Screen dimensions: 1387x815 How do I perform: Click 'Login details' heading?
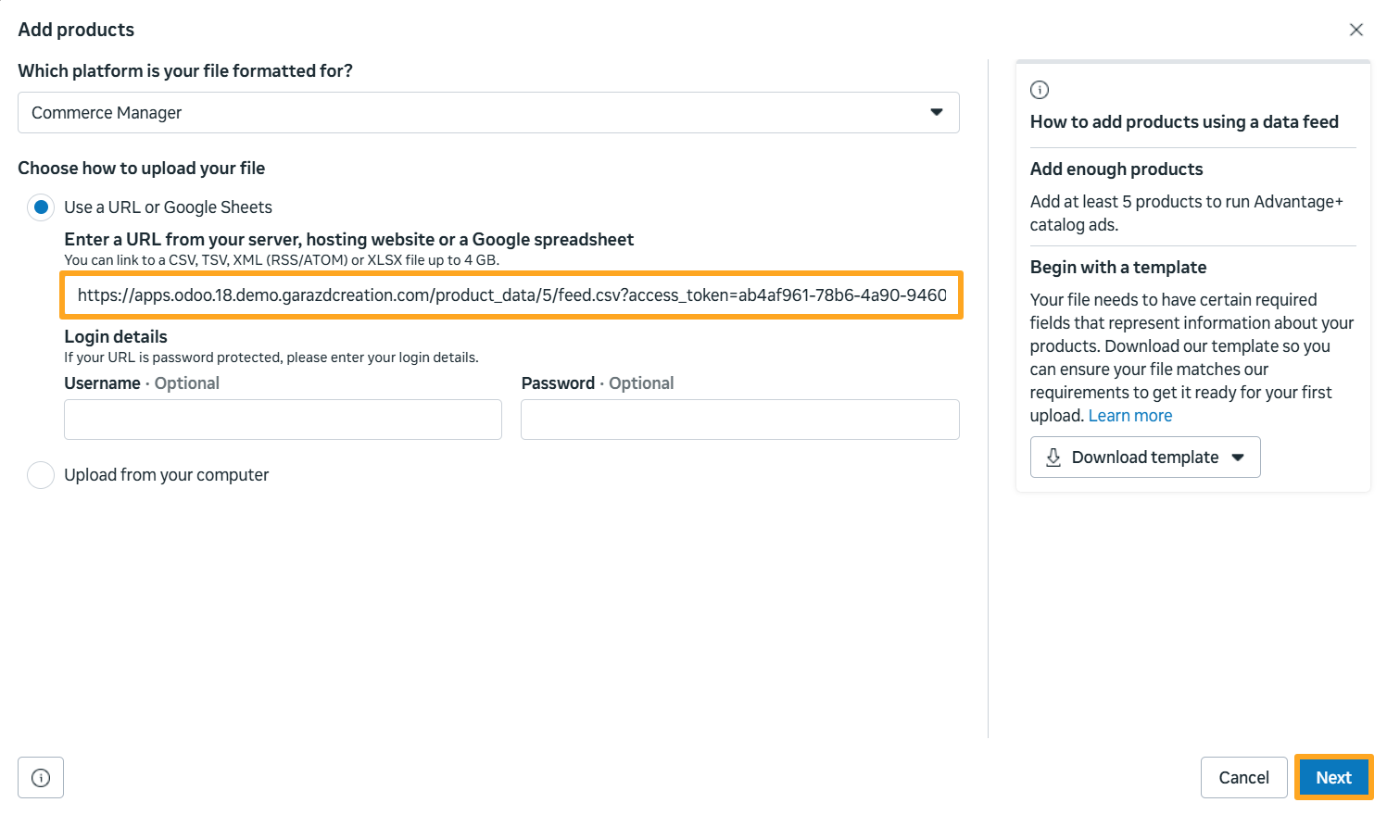116,337
